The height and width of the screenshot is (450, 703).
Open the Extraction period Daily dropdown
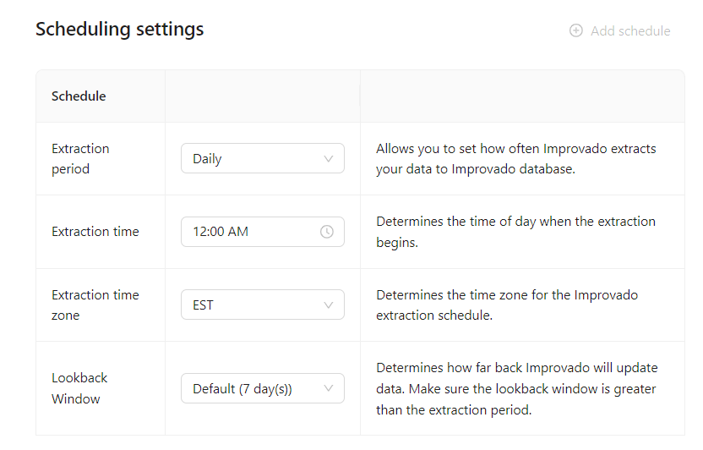(263, 158)
